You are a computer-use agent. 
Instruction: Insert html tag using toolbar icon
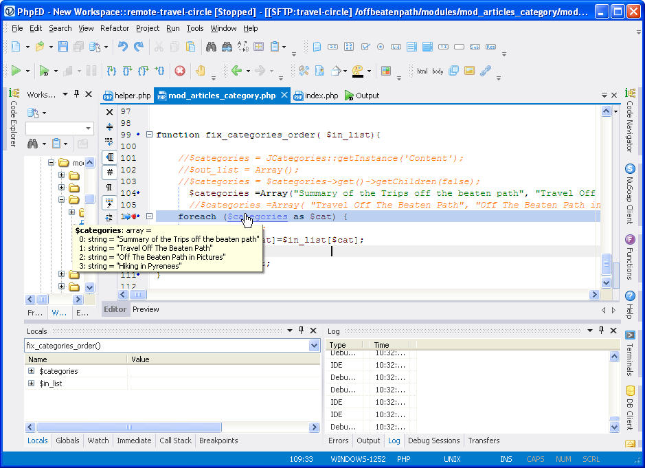[422, 70]
